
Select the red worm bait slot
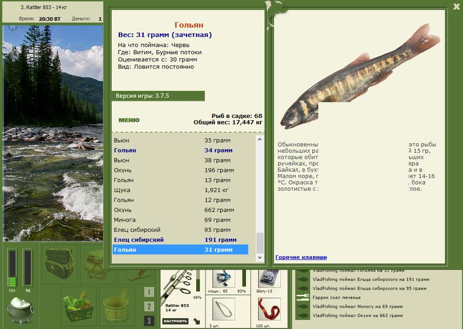pyautogui.click(x=269, y=309)
